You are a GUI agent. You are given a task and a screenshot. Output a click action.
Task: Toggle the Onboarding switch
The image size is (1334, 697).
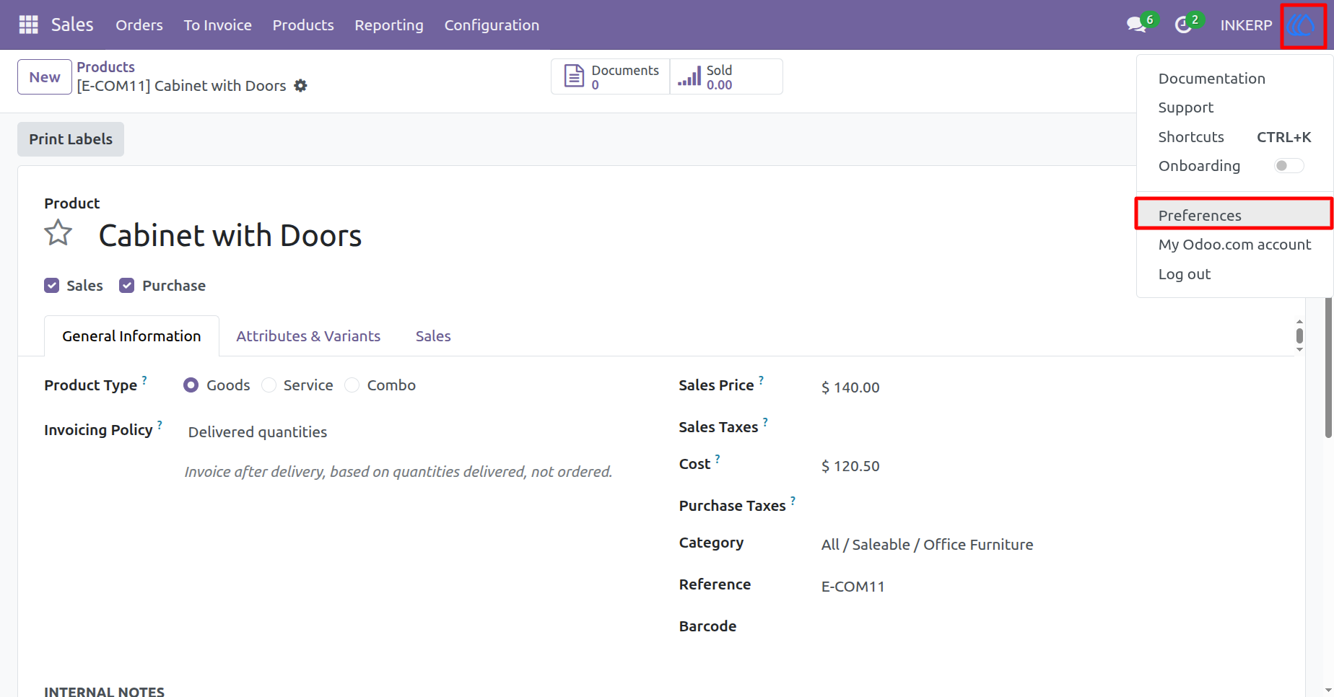(1289, 166)
